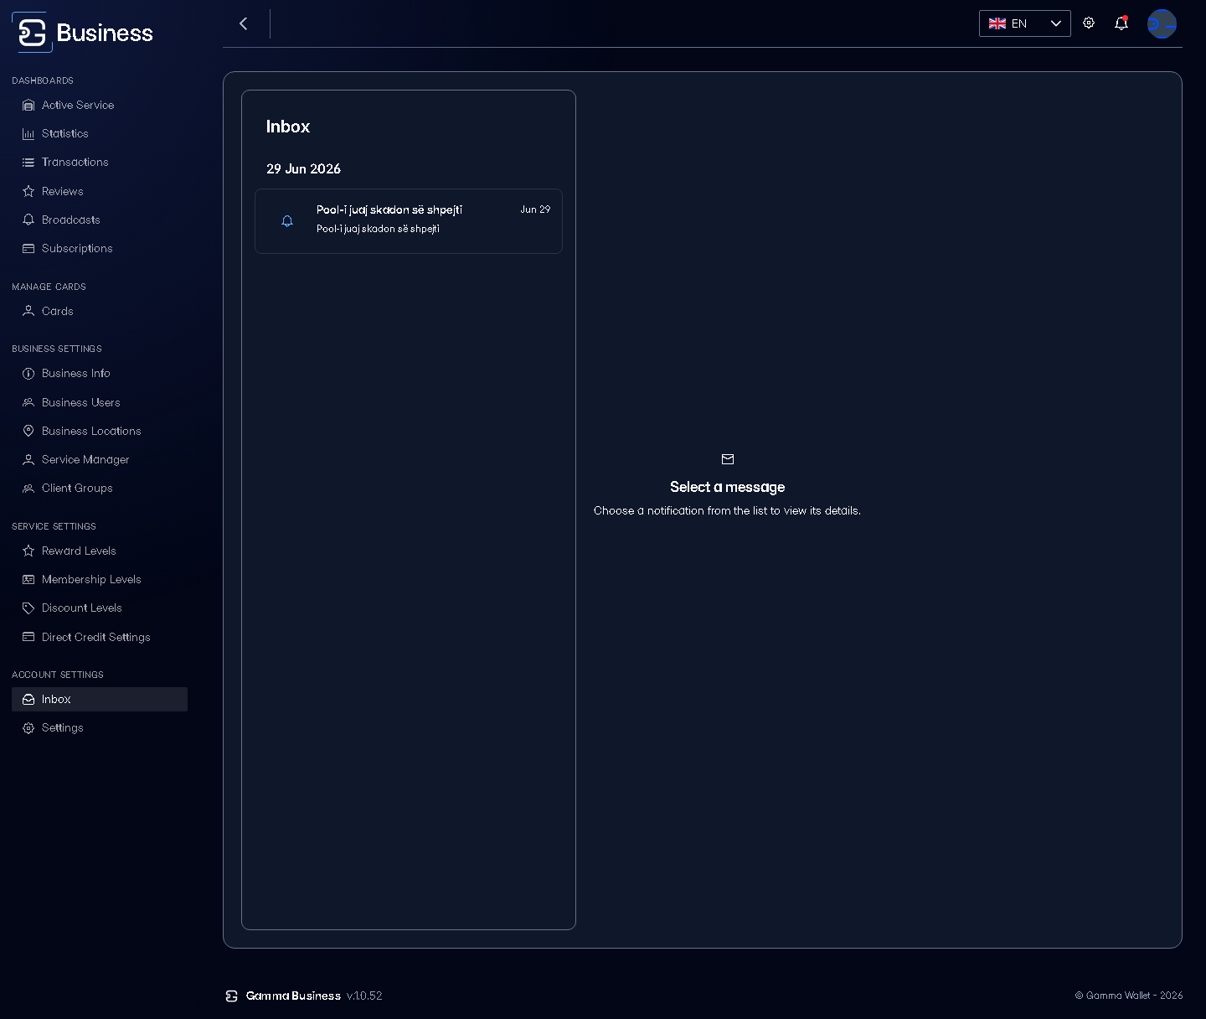
Task: Open notifications bell in top bar
Action: pos(1121,23)
